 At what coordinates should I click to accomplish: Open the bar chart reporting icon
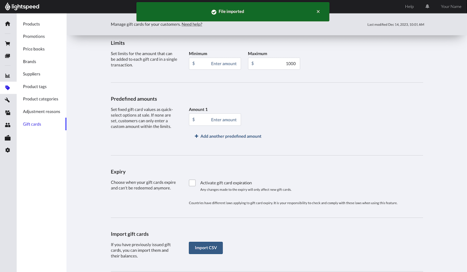8,76
